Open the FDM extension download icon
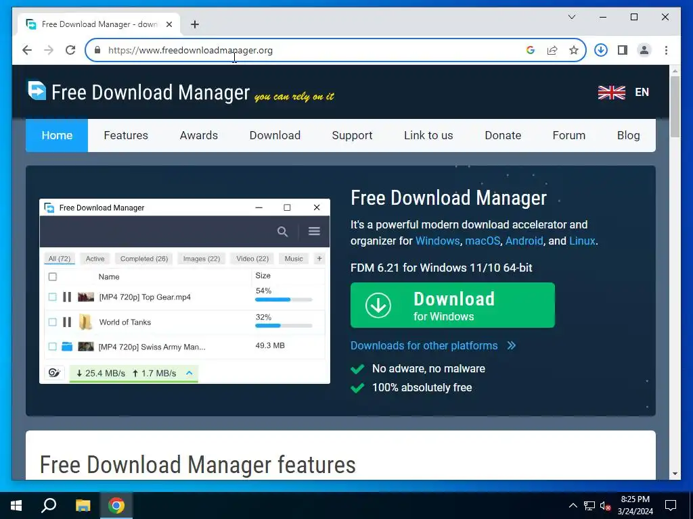 point(601,50)
